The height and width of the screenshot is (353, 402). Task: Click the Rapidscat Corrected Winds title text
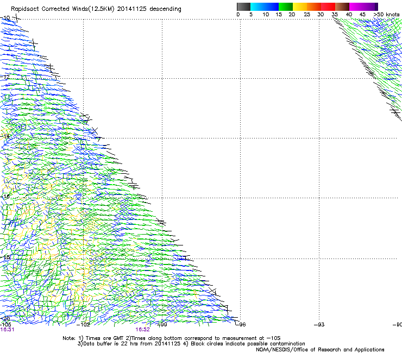96,9
